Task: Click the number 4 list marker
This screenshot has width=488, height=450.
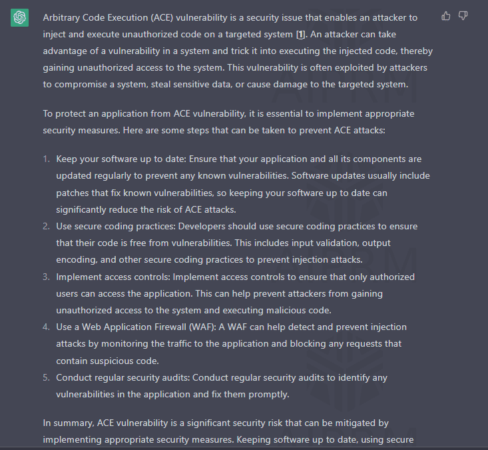Action: coord(46,327)
